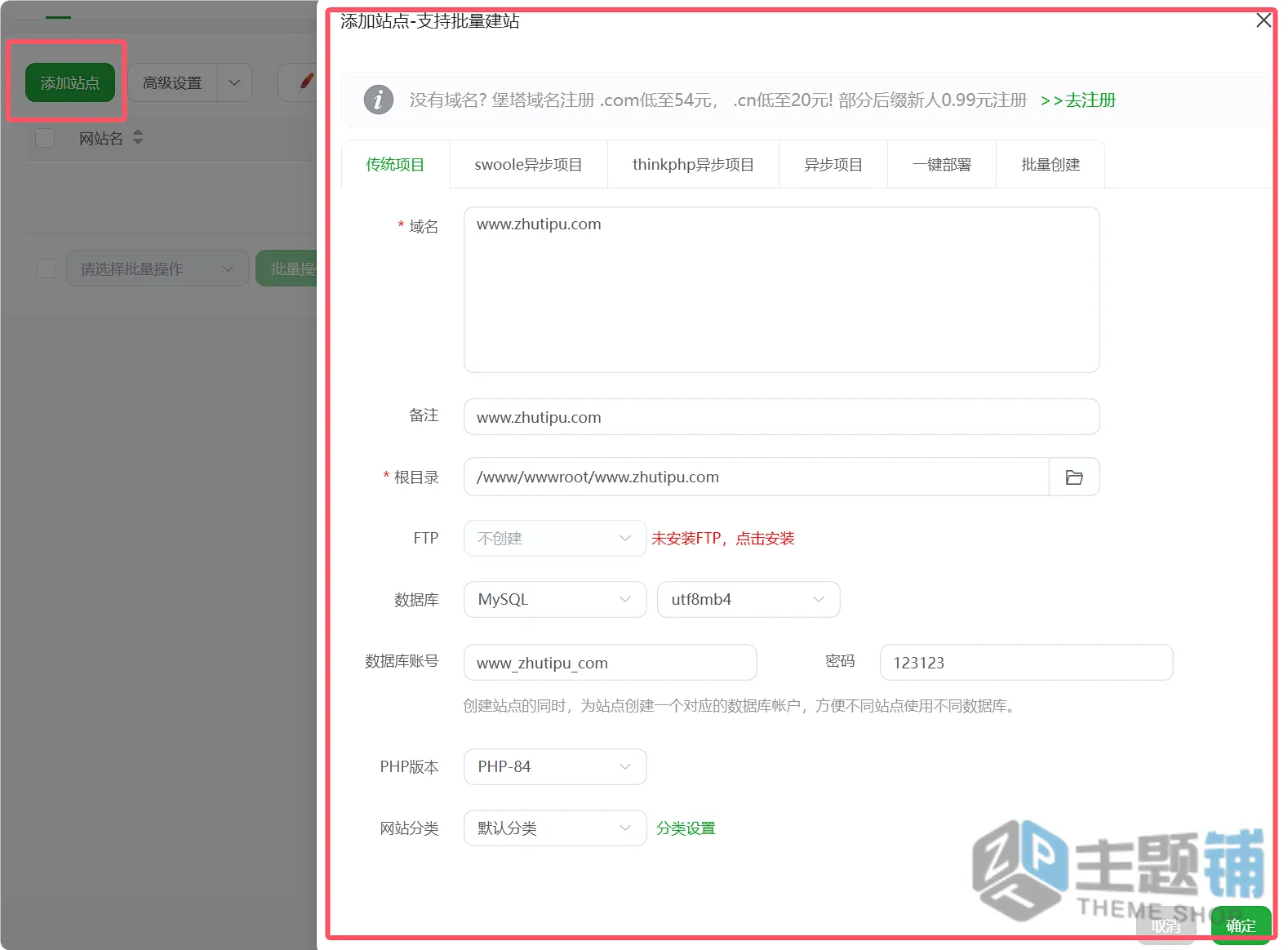Image resolution: width=1288 pixels, height=950 pixels.
Task: Sort by the 网站名 column arrows
Action: click(x=137, y=137)
